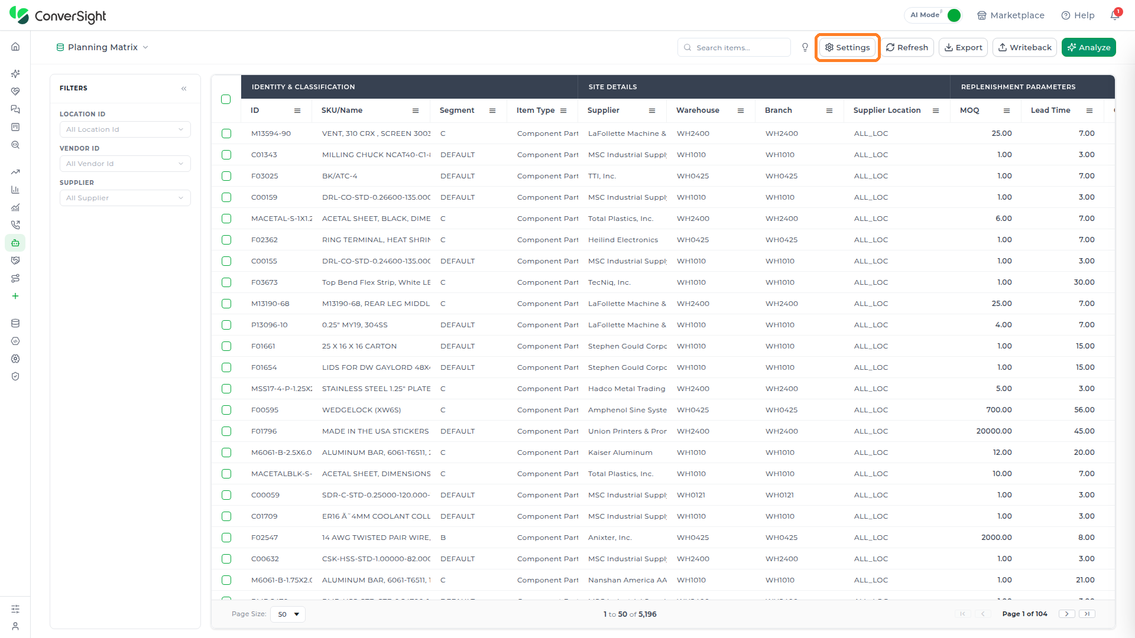Viewport: 1135px width, 638px height.
Task: Check the select-all header checkbox
Action: (226, 99)
